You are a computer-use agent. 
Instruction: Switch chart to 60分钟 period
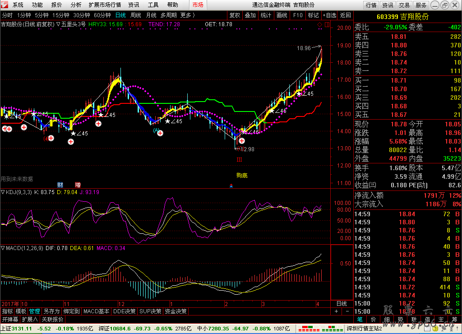click(x=102, y=15)
